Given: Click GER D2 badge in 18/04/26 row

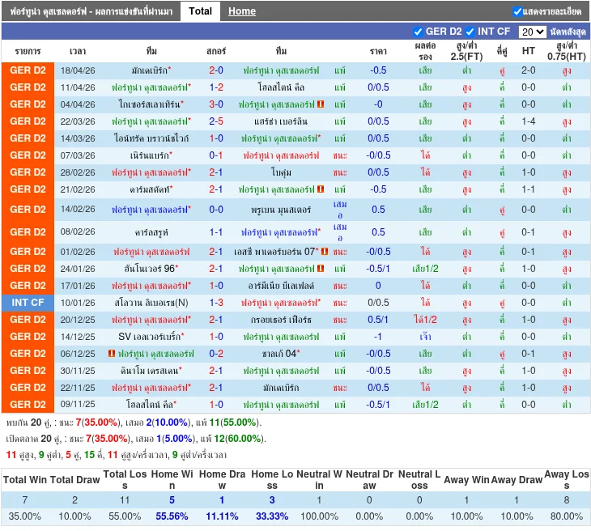Looking at the screenshot, I should (x=28, y=70).
